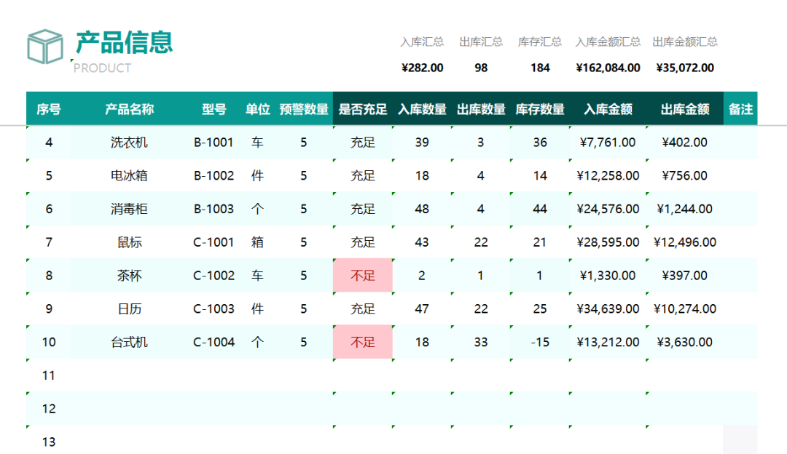Select the 台式机 product name cell
Image resolution: width=787 pixels, height=454 pixels.
(129, 342)
